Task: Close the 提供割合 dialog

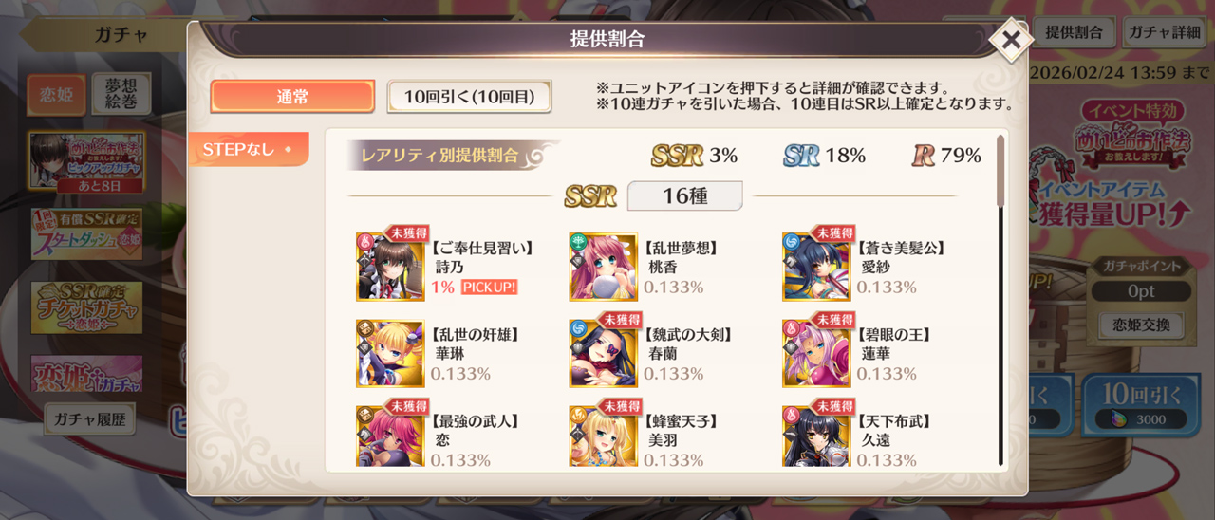Action: tap(1012, 41)
